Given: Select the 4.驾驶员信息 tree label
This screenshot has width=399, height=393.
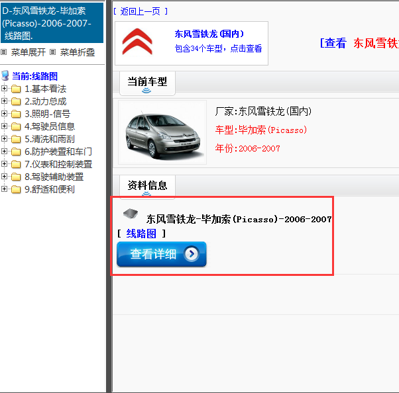Looking at the screenshot, I should pyautogui.click(x=50, y=126).
